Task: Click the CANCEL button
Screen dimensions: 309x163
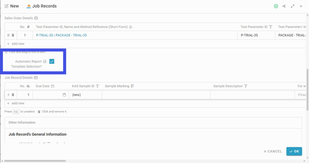Action: tap(273, 151)
